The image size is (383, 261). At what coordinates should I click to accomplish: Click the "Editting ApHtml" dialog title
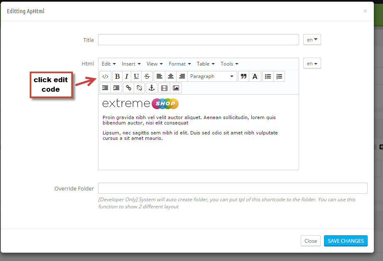[26, 11]
